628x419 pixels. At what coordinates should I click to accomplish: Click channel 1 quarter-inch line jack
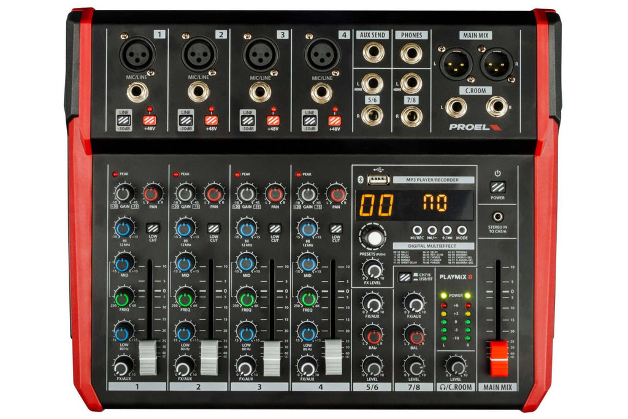[137, 93]
